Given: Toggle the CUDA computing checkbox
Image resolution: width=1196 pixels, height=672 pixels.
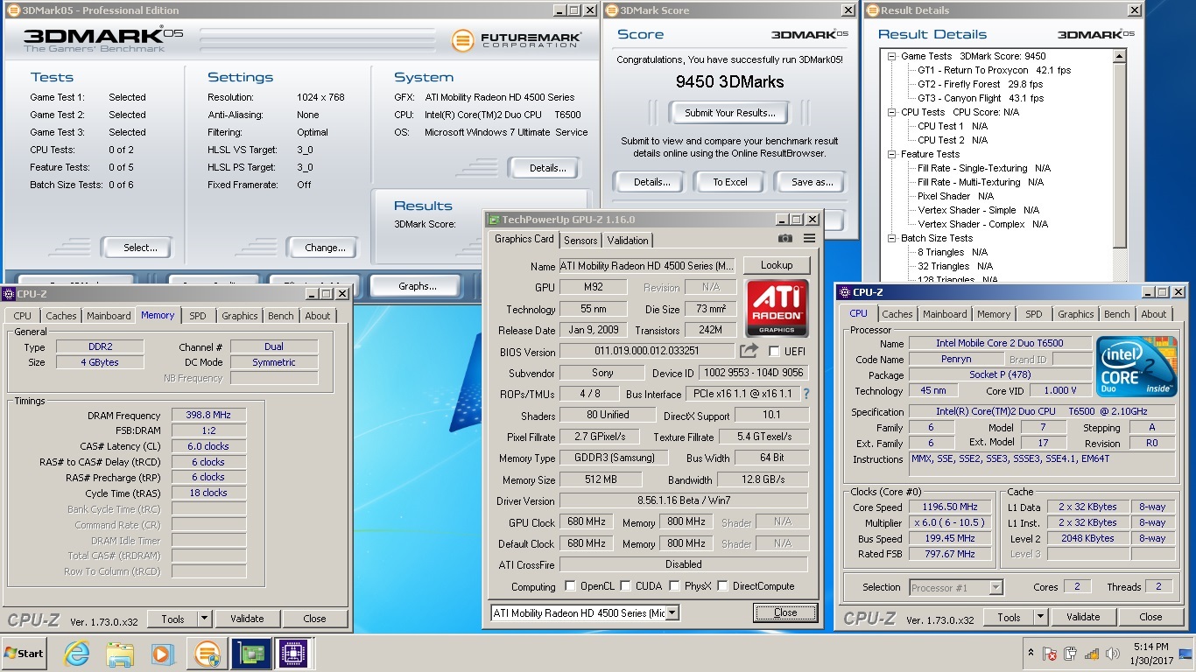Looking at the screenshot, I should click(x=626, y=586).
